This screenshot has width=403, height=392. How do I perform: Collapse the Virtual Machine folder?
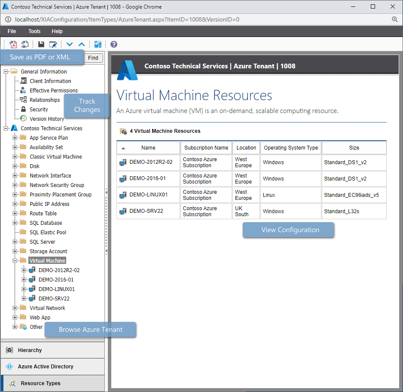[15, 260]
